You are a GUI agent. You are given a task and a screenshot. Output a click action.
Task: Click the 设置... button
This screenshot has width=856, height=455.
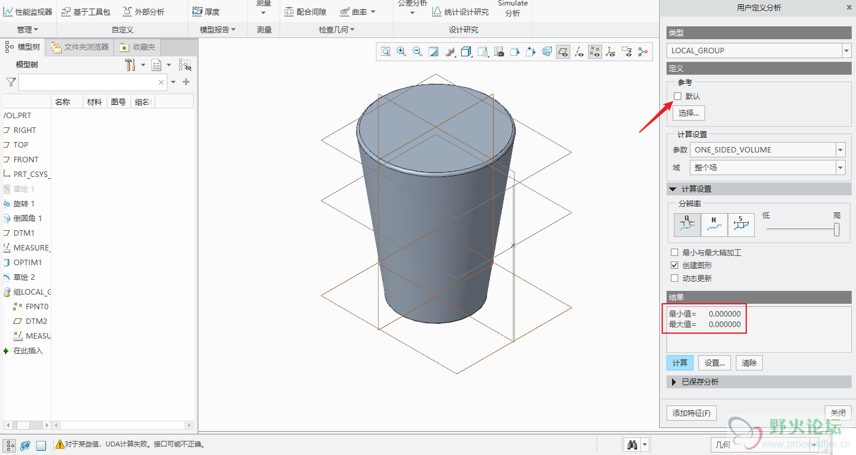point(715,363)
